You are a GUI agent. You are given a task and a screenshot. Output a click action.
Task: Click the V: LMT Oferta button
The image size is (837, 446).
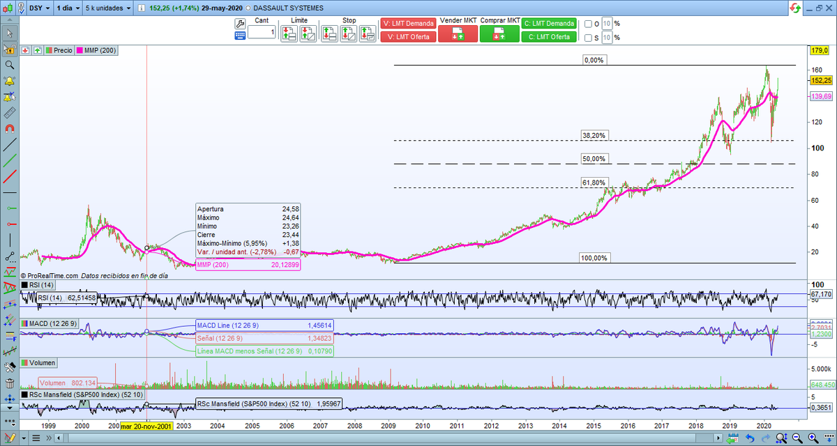click(x=408, y=37)
